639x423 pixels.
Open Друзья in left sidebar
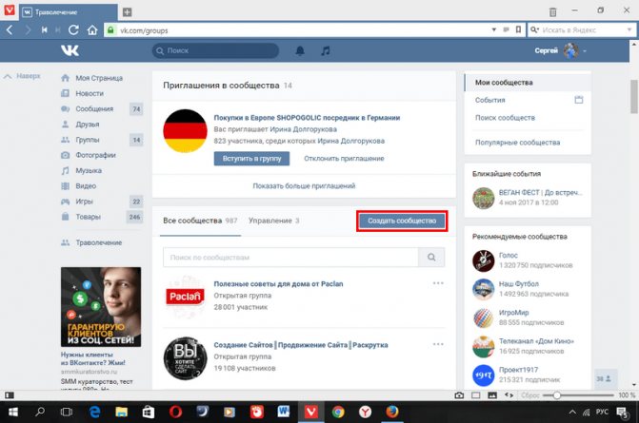88,125
